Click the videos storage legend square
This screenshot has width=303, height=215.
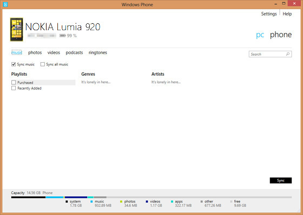tap(147, 201)
